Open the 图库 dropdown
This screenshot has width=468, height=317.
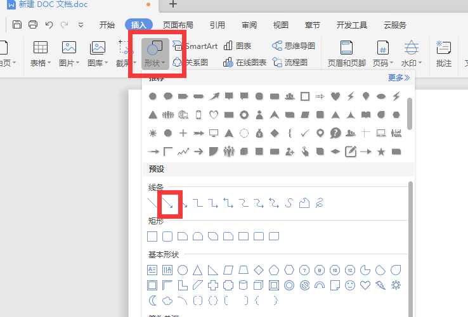pos(98,54)
